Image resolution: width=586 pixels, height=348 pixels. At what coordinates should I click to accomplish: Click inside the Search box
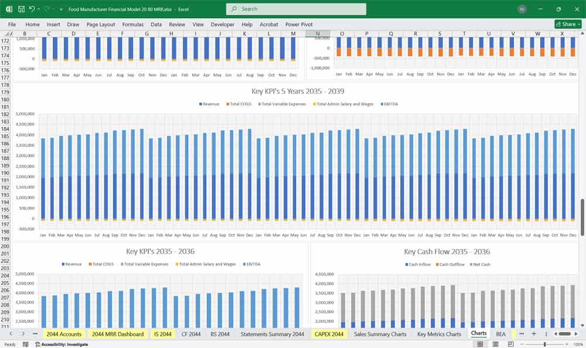pos(296,9)
